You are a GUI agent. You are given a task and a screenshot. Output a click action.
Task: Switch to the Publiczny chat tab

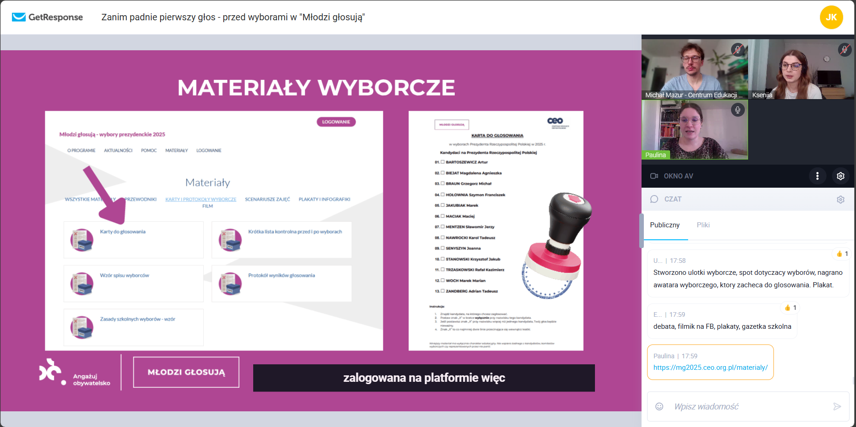[665, 225]
